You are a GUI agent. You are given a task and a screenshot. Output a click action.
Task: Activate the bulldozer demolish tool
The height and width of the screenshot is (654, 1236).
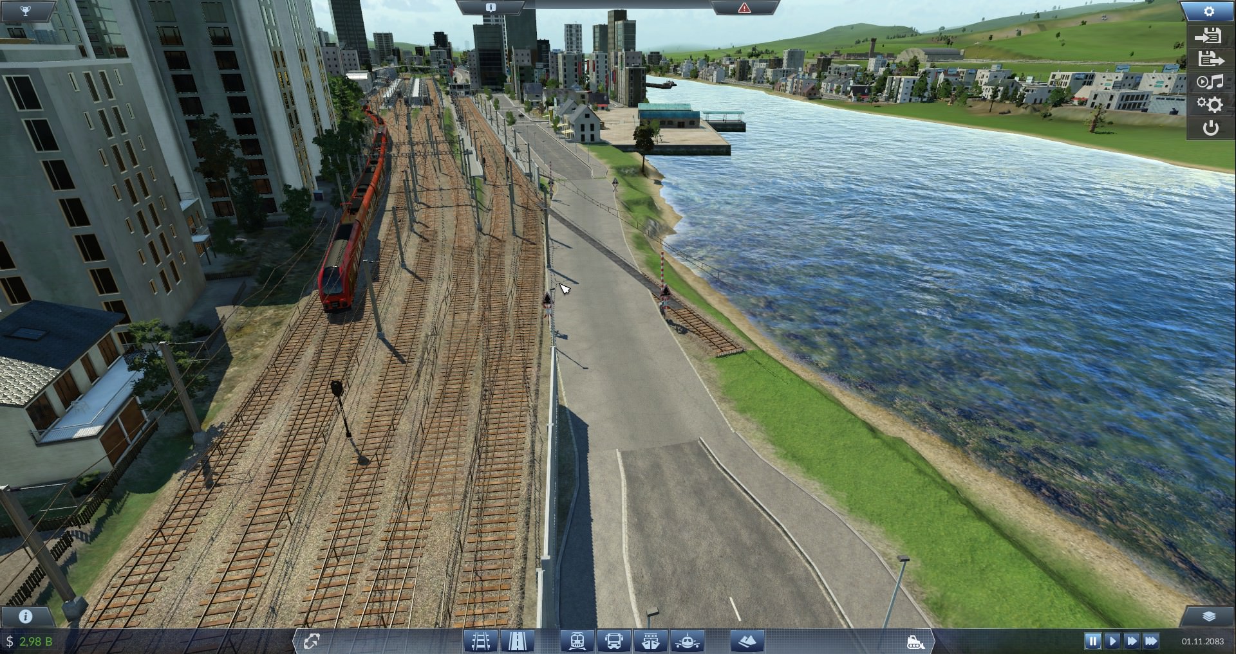click(x=915, y=641)
